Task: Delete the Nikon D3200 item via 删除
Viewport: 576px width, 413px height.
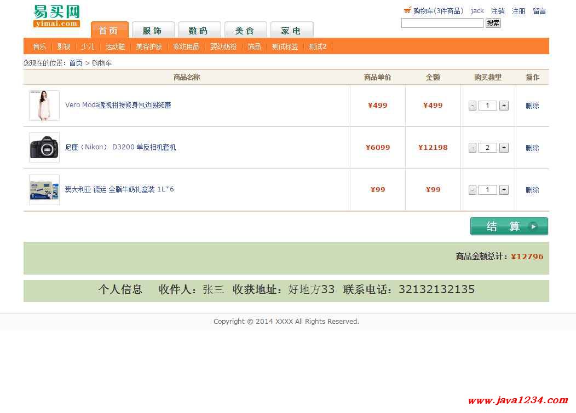Action: [x=532, y=148]
